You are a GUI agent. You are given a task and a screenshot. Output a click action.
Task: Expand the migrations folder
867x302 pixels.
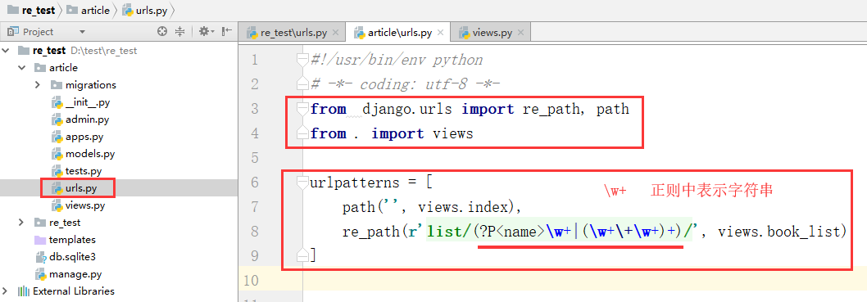click(x=39, y=84)
